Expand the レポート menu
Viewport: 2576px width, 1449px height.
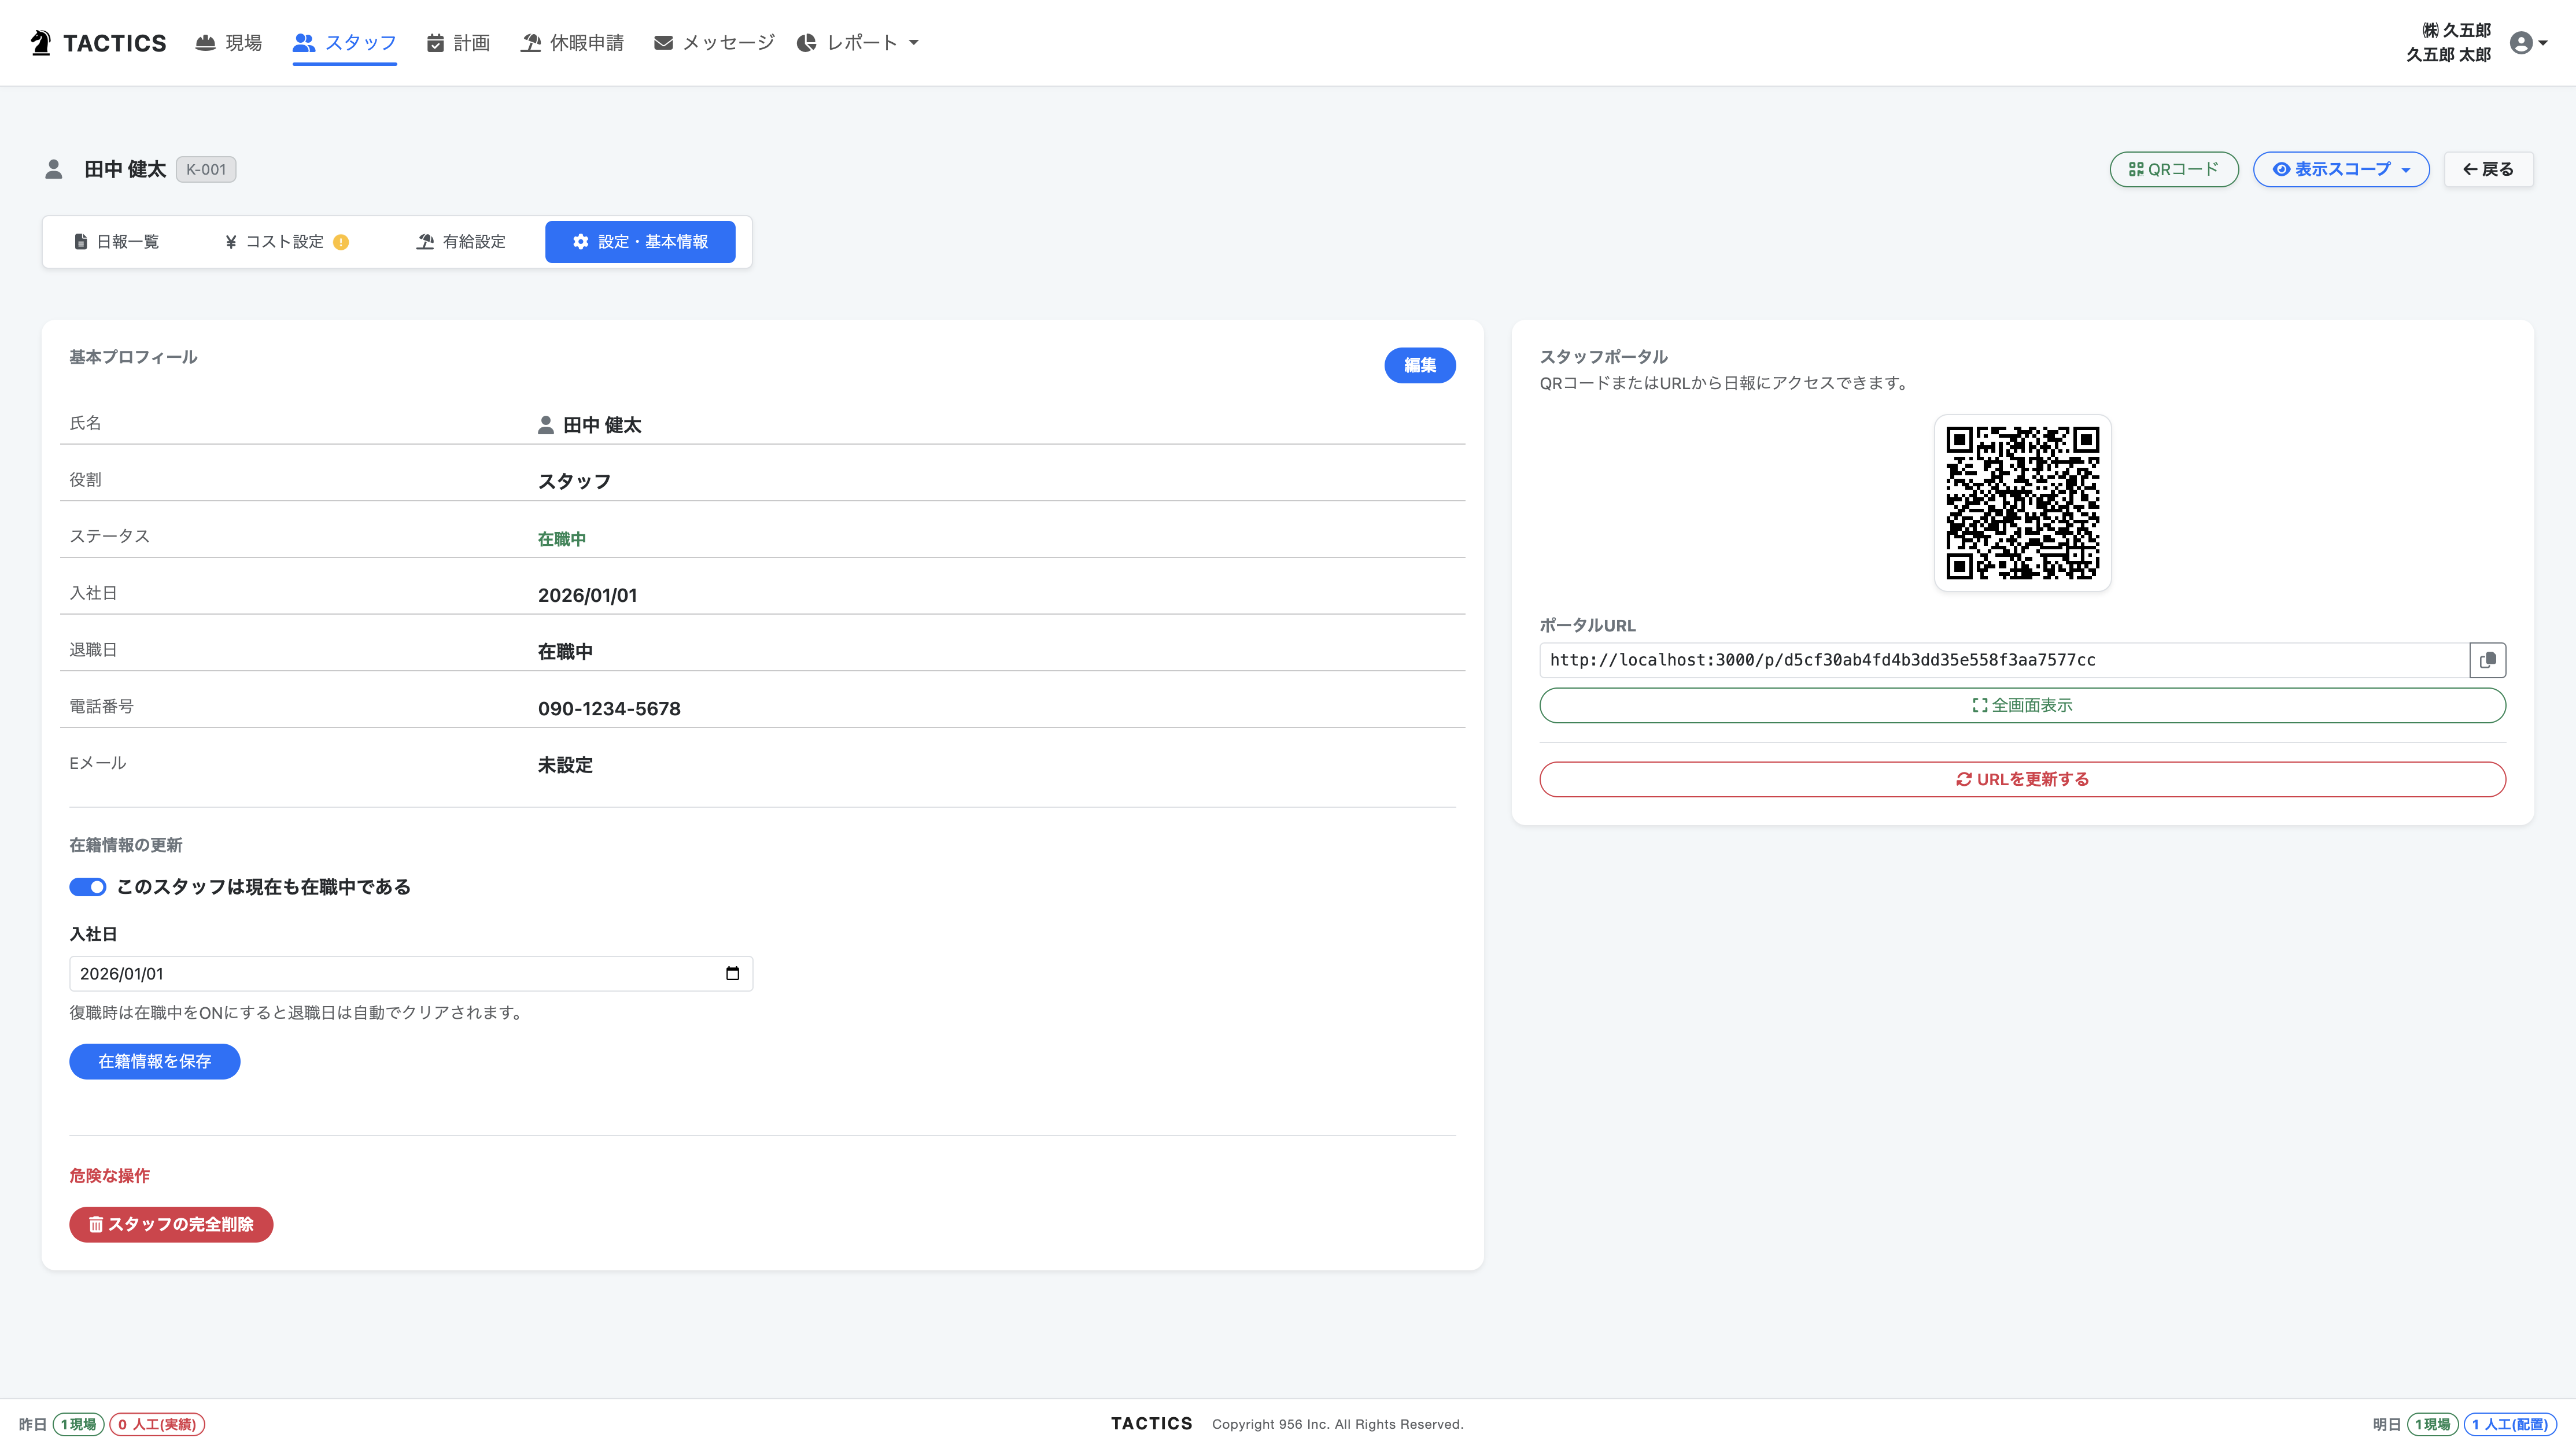click(857, 43)
